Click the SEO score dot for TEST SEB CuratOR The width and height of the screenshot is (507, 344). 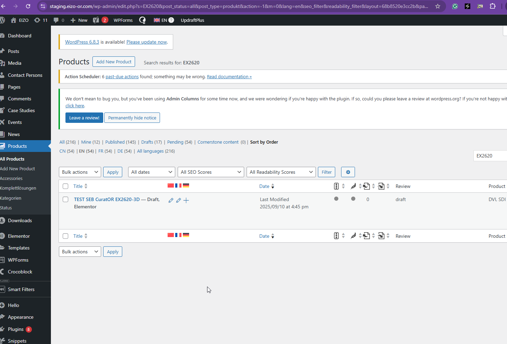click(x=336, y=199)
